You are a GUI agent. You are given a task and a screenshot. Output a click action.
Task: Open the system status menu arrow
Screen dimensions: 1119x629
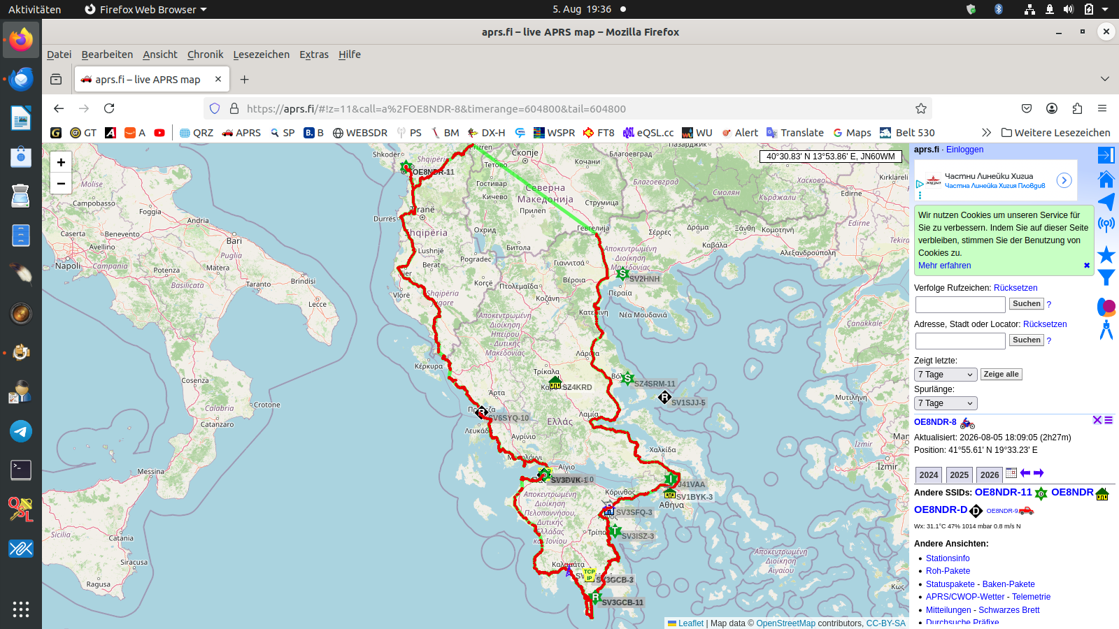(x=1105, y=9)
